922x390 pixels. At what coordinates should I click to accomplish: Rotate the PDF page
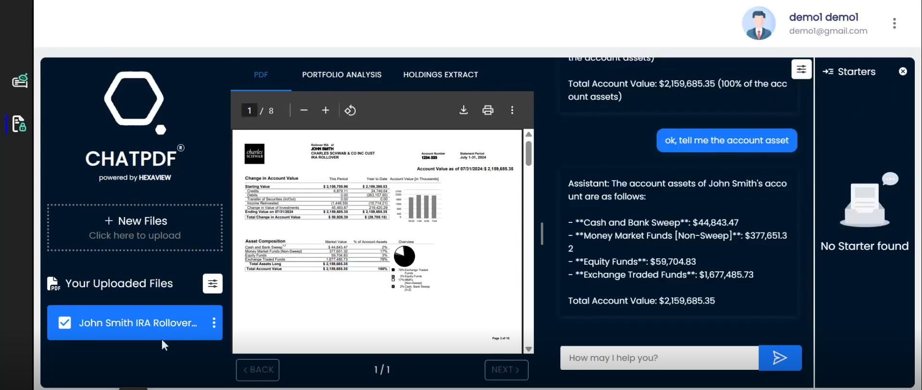pos(350,110)
